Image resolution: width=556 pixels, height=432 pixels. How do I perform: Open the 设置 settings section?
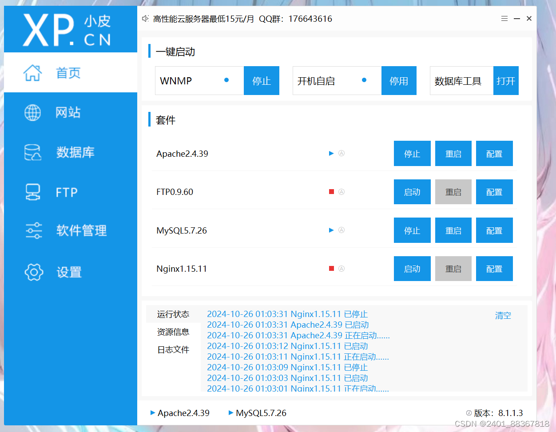tap(71, 272)
